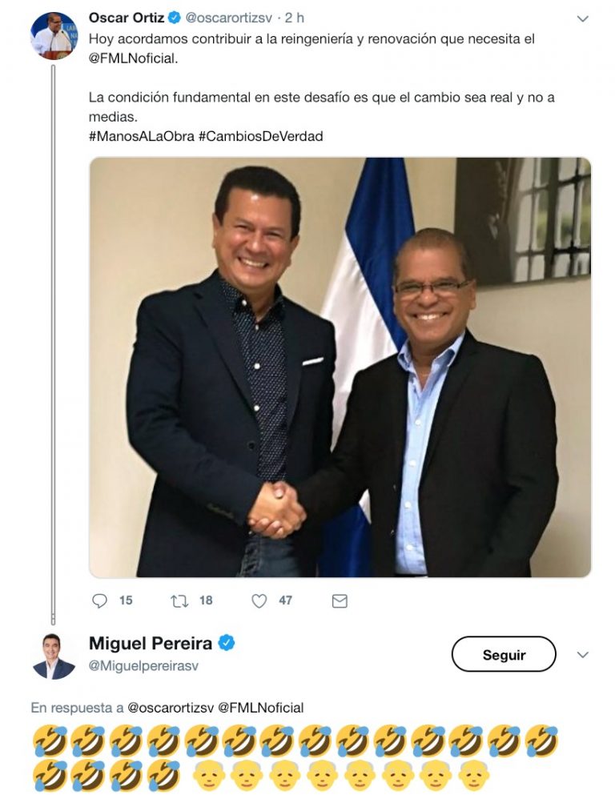Screen dimensions: 615x807
Task: Click the reply speech bubble icon
Action: pos(98,600)
